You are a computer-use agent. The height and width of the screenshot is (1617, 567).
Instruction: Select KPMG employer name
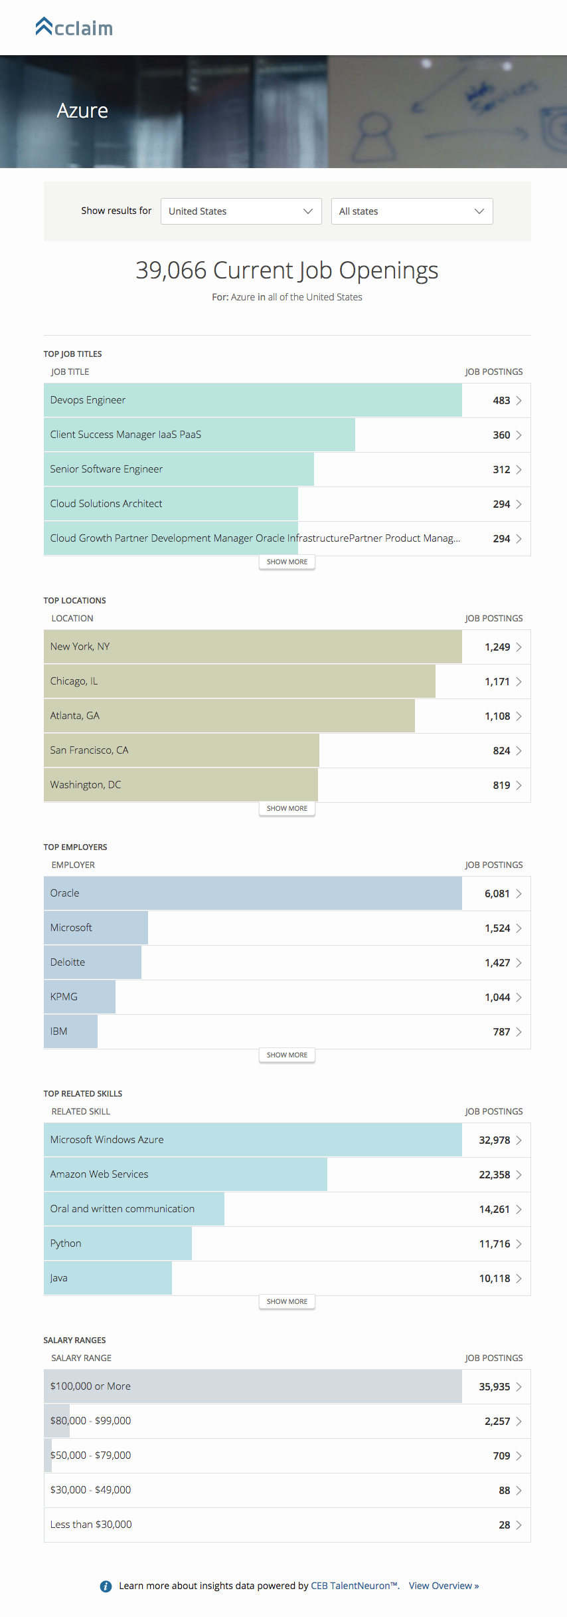point(64,997)
